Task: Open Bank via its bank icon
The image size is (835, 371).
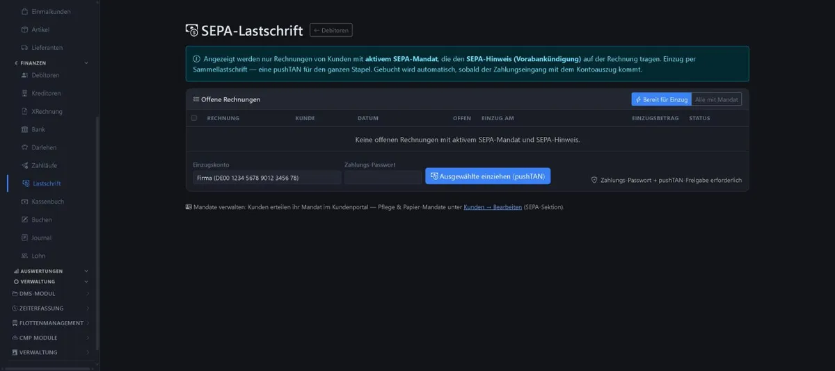Action: pyautogui.click(x=25, y=129)
